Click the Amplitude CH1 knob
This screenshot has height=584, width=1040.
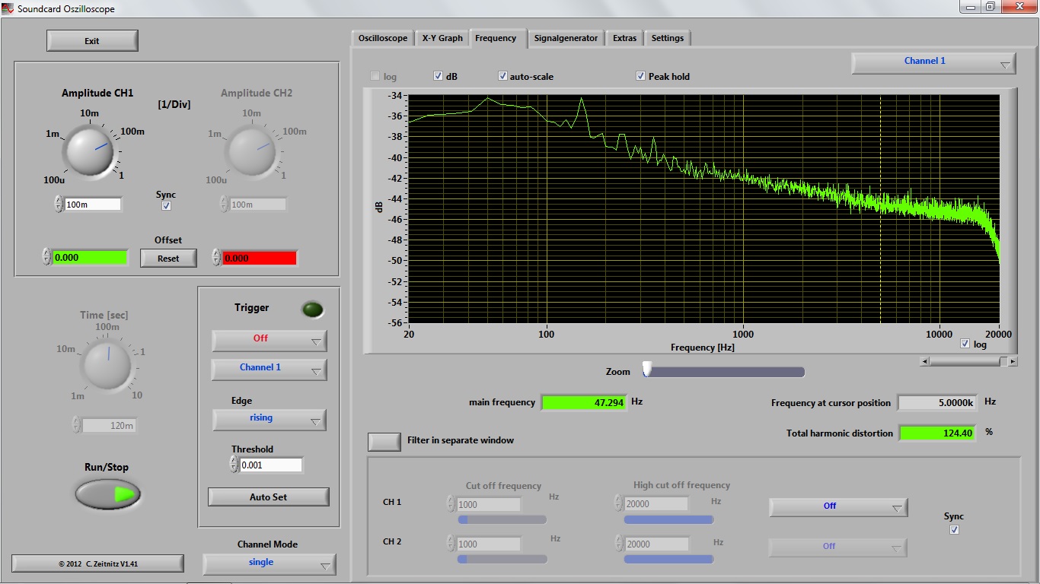coord(90,149)
